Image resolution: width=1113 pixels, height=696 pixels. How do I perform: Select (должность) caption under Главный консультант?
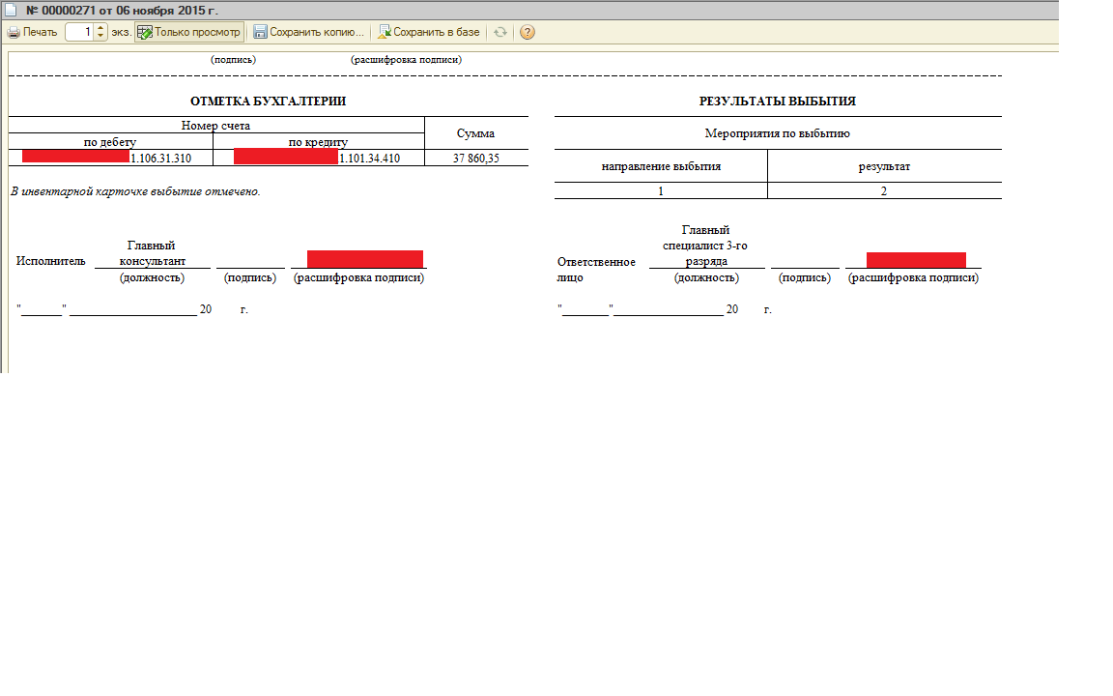pos(152,277)
